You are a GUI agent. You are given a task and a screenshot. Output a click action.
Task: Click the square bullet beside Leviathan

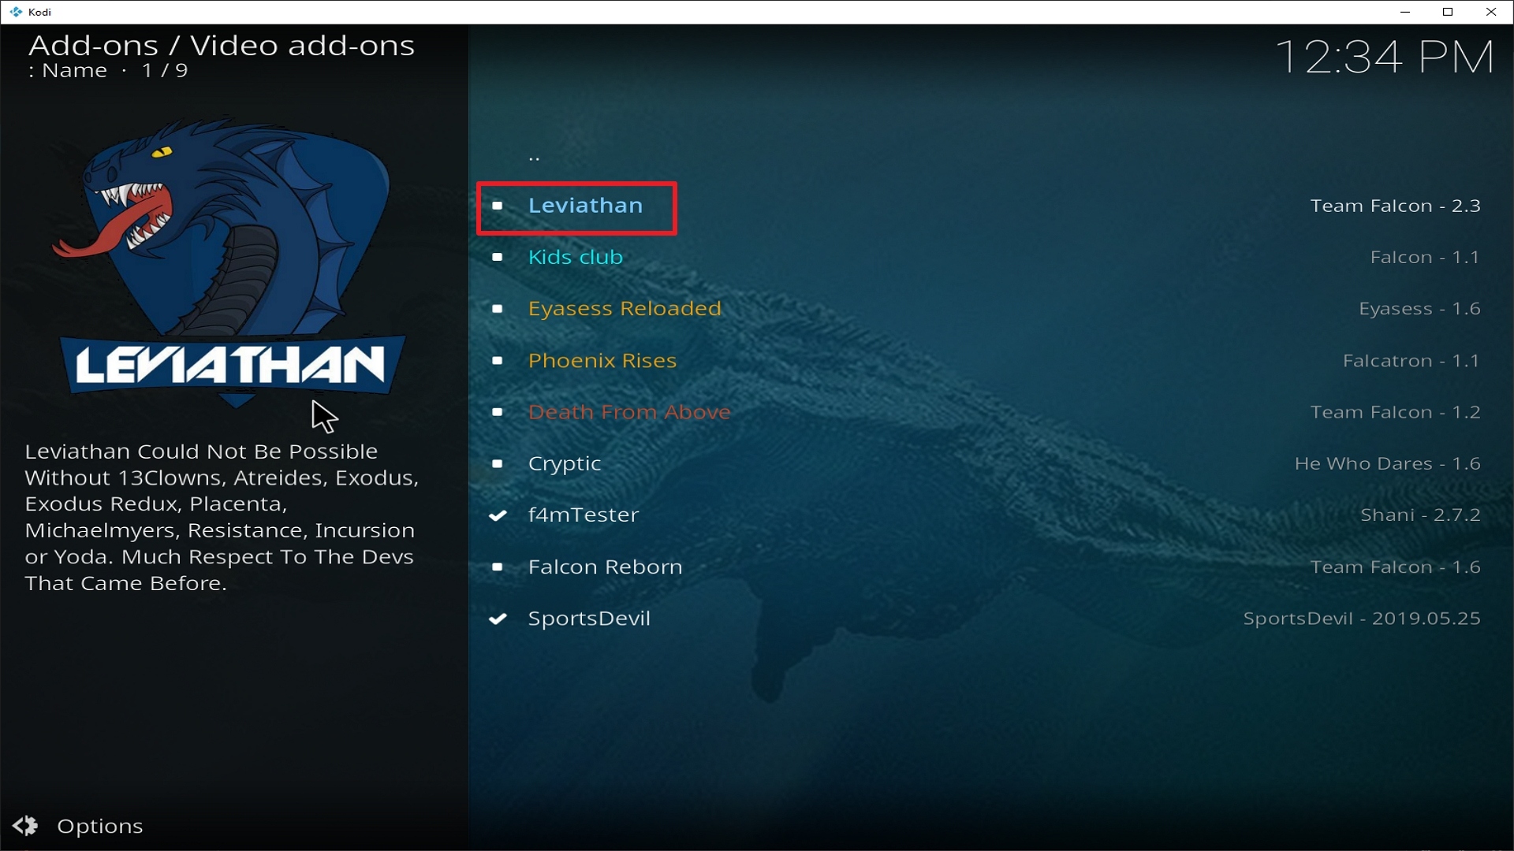[x=498, y=206]
